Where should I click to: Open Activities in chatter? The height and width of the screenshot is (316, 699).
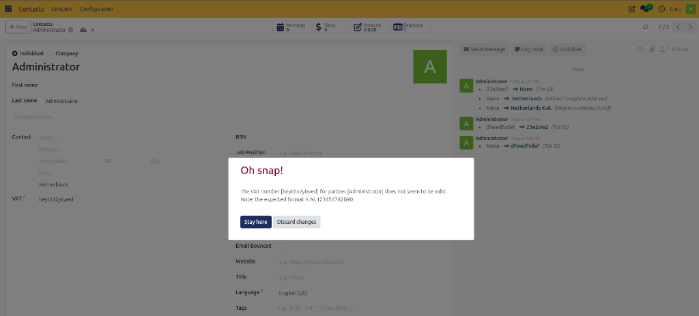pos(567,49)
